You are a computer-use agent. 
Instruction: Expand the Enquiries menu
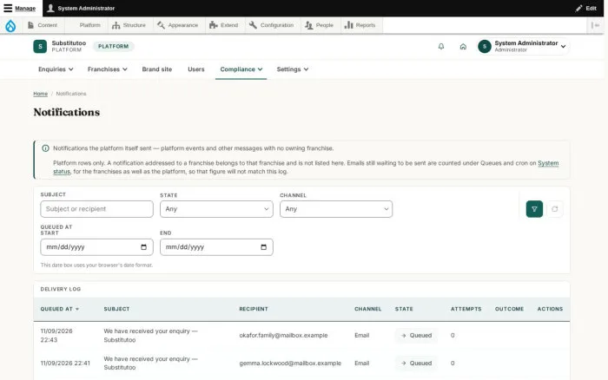click(x=56, y=69)
